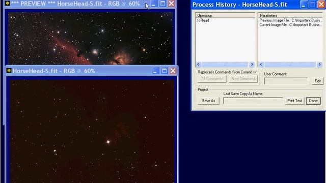Image resolution: width=326 pixels, height=183 pixels.
Task: Click left arrow of Operation list scrollbar
Action: [x=198, y=65]
